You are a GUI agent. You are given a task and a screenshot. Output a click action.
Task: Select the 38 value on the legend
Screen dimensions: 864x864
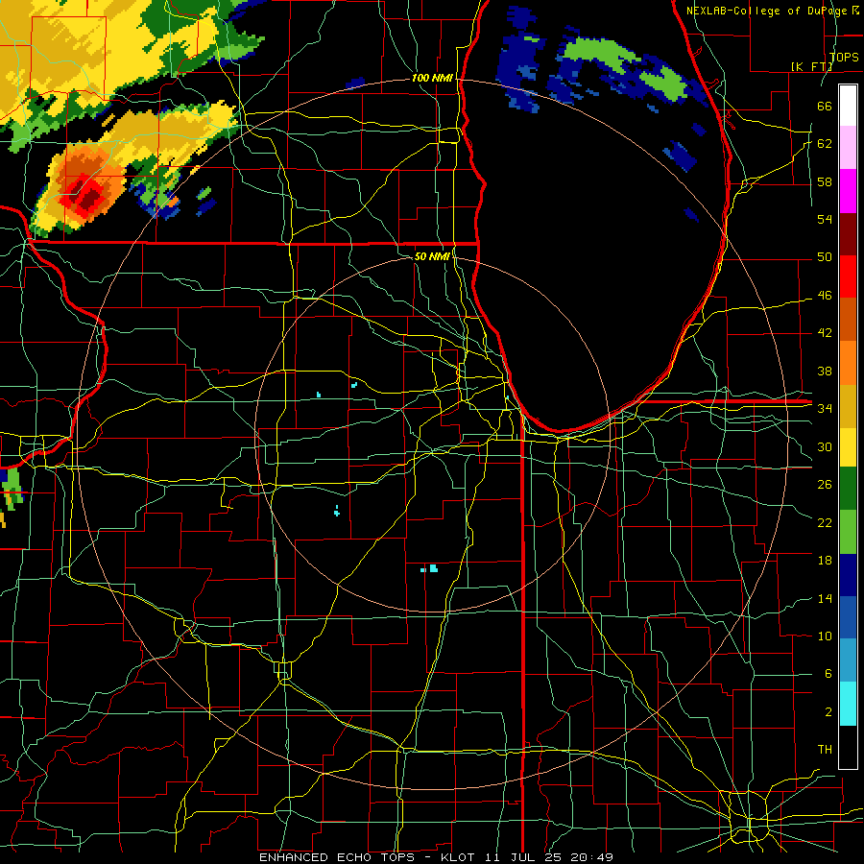(825, 371)
